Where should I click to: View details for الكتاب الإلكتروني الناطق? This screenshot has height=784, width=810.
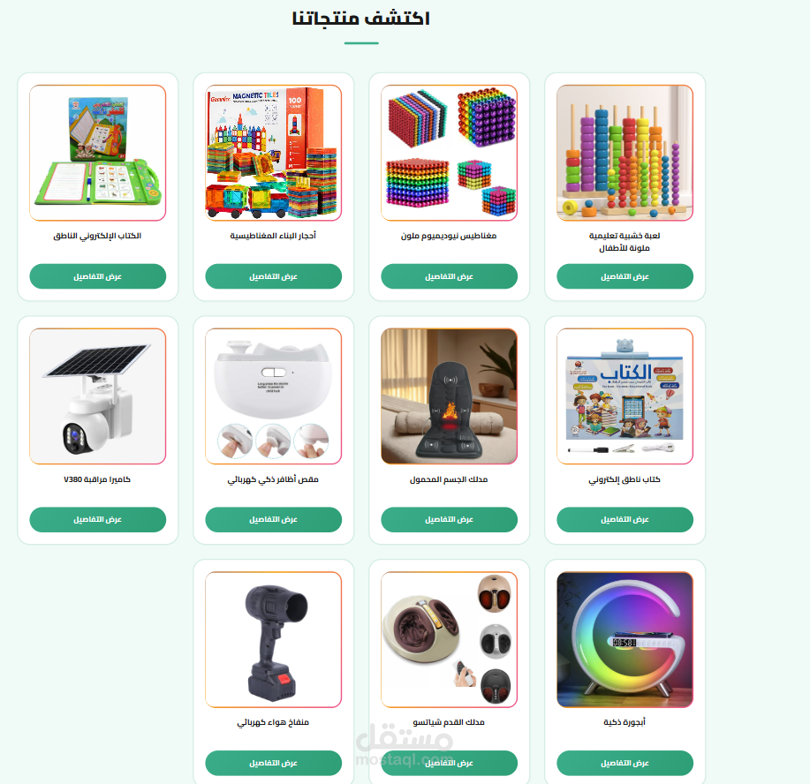click(98, 276)
